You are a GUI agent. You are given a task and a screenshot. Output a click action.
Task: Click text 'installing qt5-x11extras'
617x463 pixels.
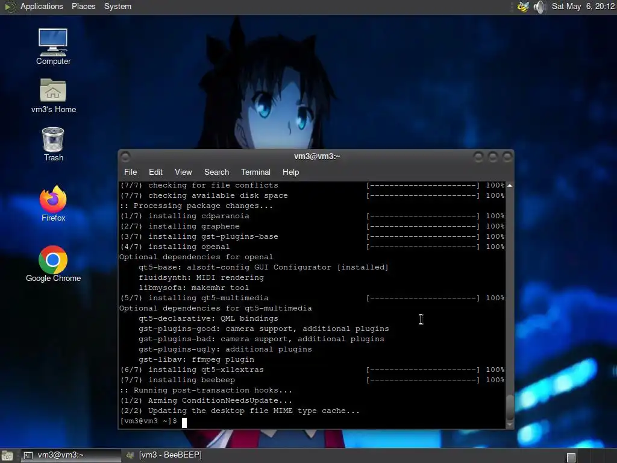click(206, 370)
